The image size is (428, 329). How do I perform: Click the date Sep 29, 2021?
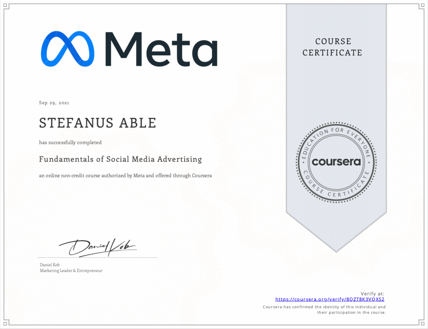[x=54, y=103]
